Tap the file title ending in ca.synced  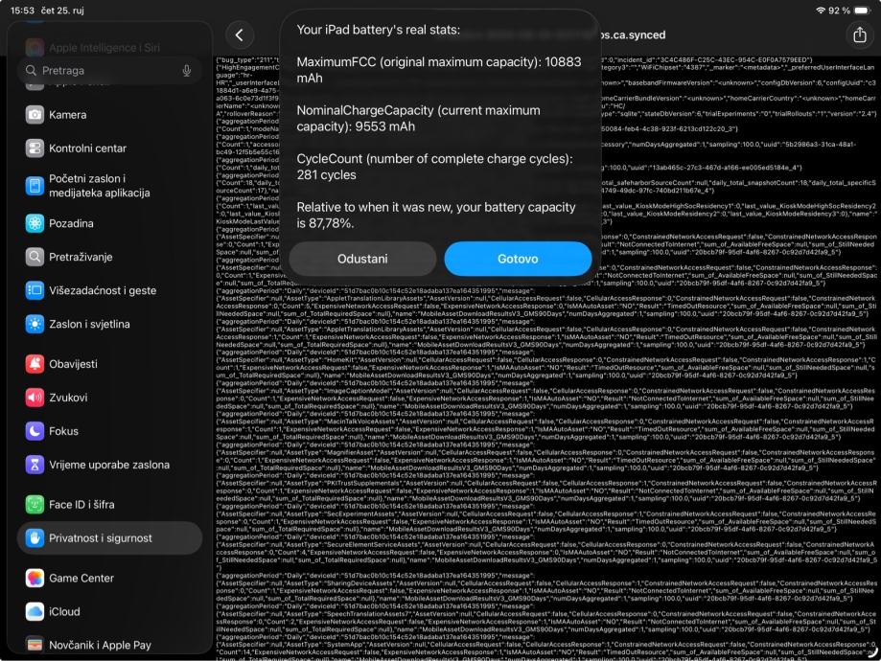coord(632,34)
